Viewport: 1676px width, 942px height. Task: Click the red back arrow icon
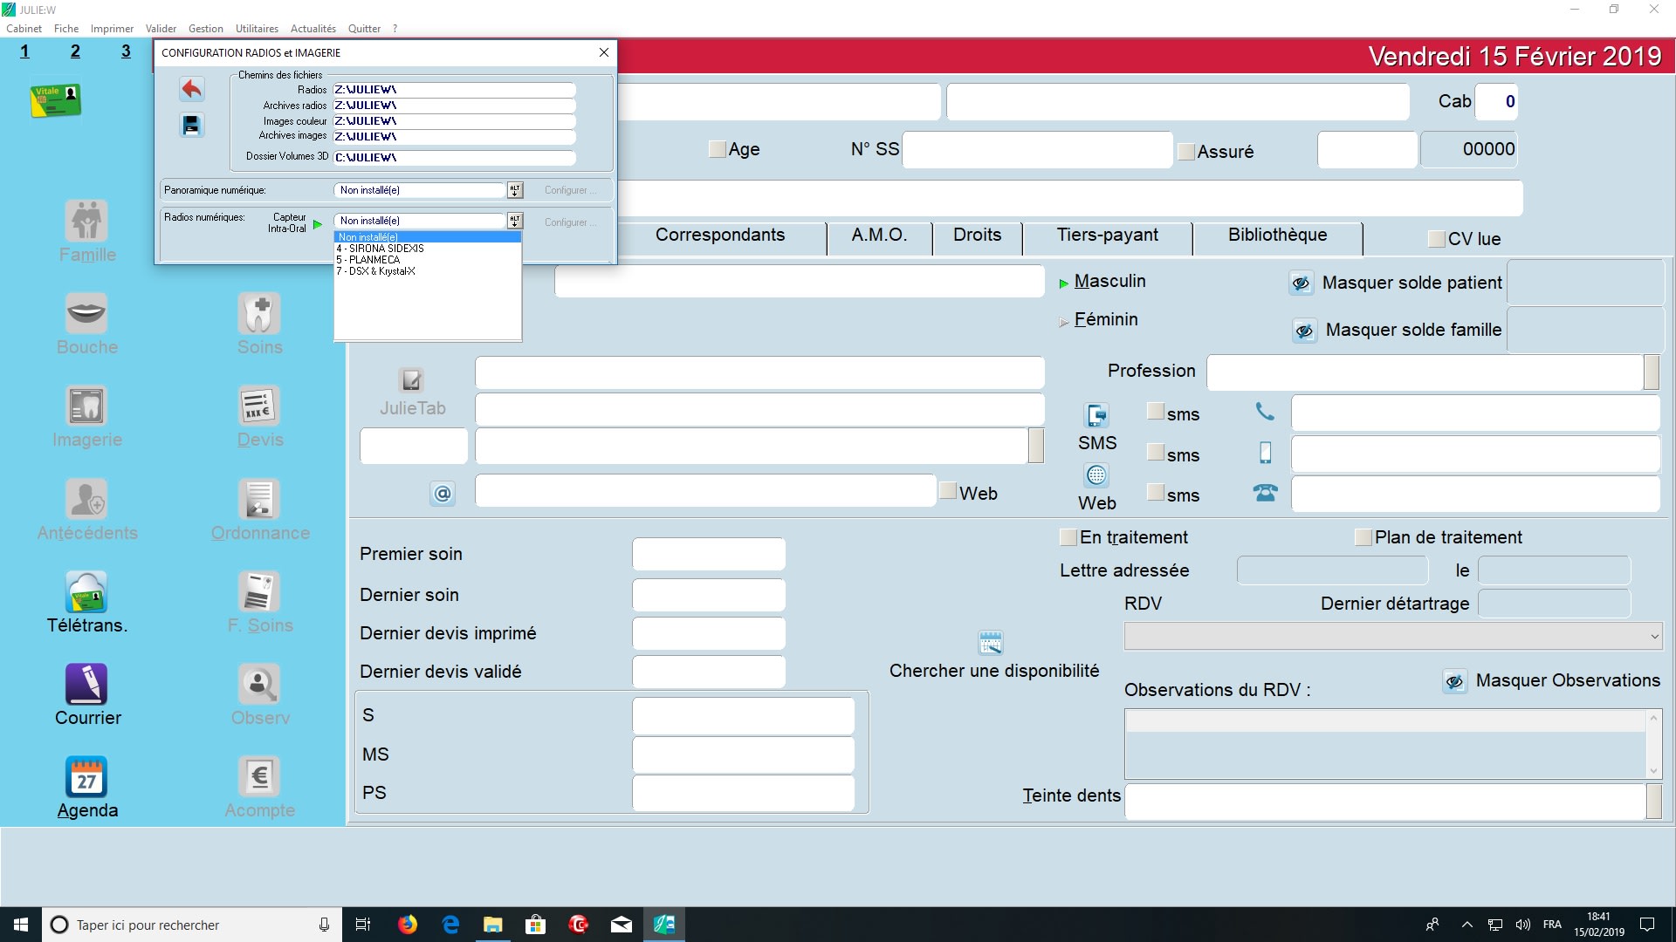click(x=191, y=89)
